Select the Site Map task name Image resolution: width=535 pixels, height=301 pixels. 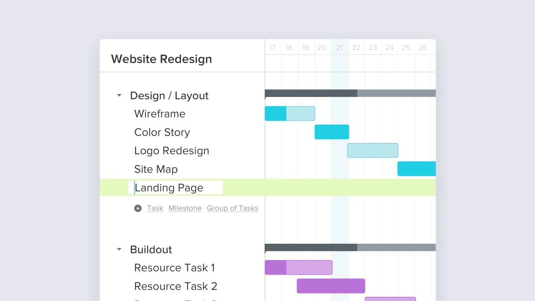pos(156,169)
